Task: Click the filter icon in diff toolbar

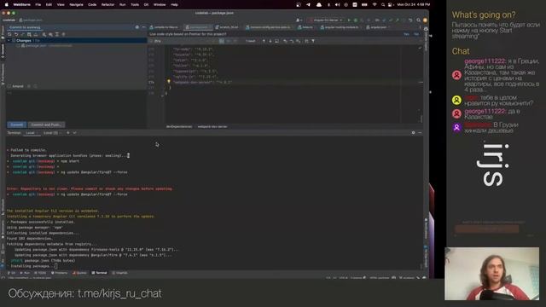Action: 313,41
